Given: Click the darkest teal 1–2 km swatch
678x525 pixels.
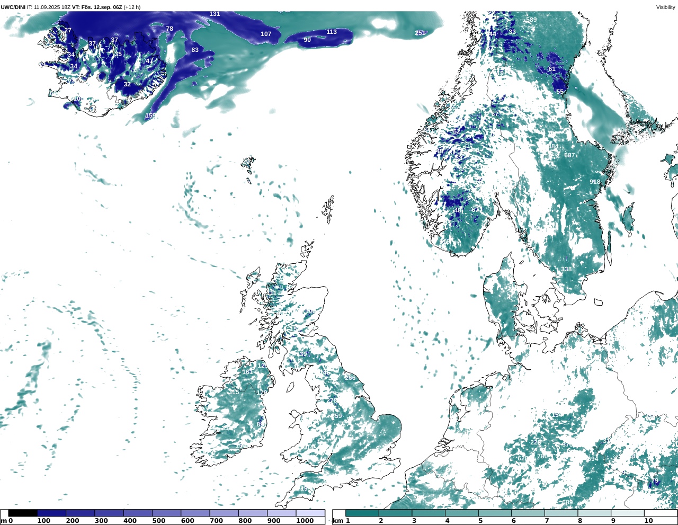Looking at the screenshot, I should click(x=362, y=513).
